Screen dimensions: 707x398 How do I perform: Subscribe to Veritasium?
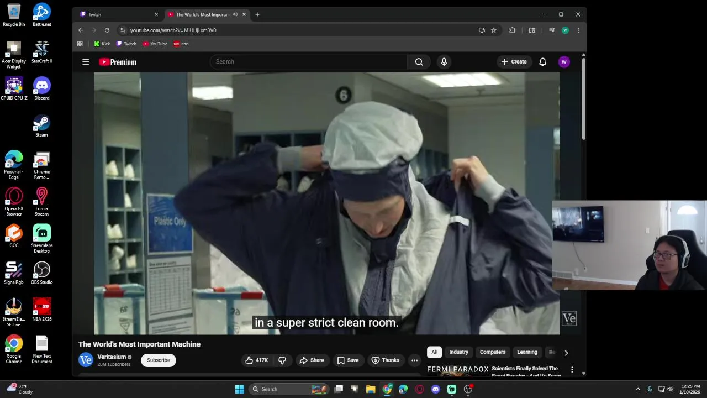pyautogui.click(x=159, y=360)
